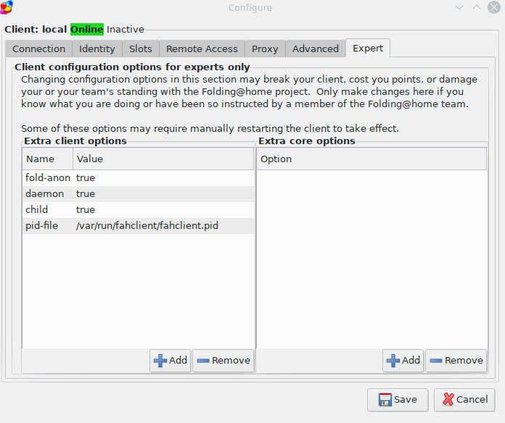Select the child option name

coord(36,209)
